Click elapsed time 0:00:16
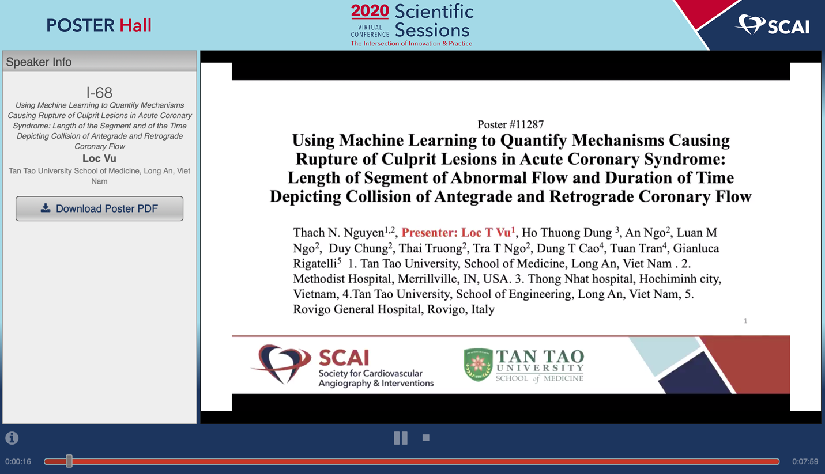Image resolution: width=825 pixels, height=474 pixels. point(18,461)
